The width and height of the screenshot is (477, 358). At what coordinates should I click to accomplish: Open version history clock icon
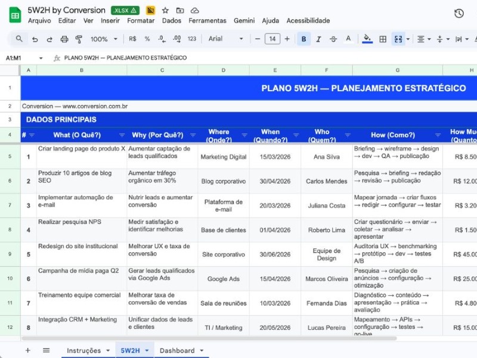[459, 14]
